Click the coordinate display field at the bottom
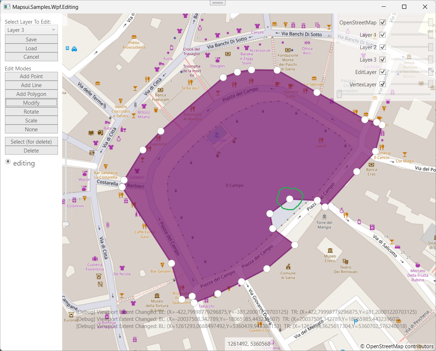 pyautogui.click(x=248, y=344)
